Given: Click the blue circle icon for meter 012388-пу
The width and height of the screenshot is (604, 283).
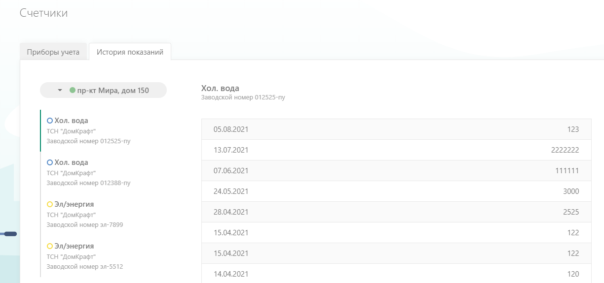Looking at the screenshot, I should (x=49, y=162).
